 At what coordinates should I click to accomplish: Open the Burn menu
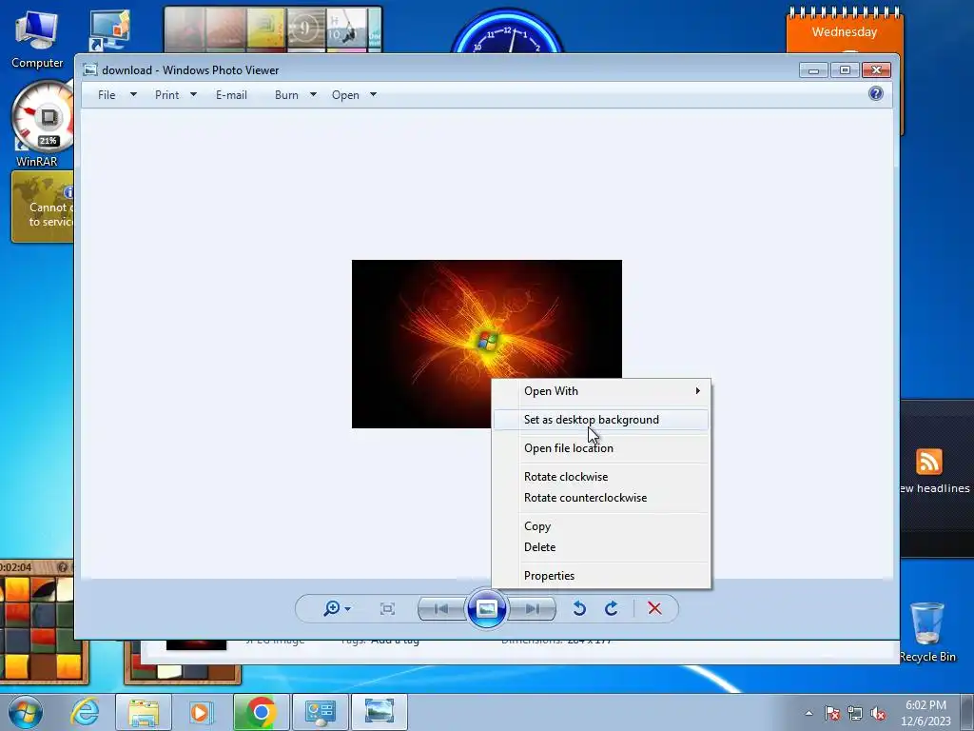point(286,95)
